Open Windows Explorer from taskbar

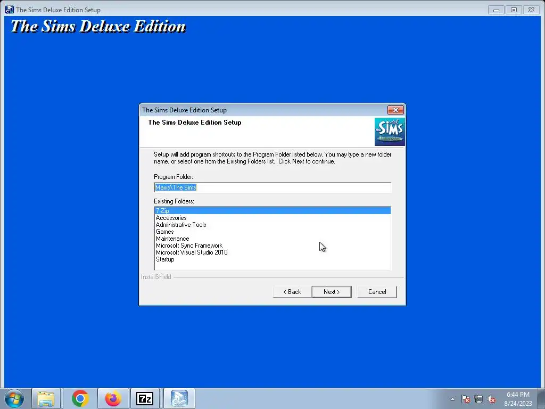[x=46, y=398]
